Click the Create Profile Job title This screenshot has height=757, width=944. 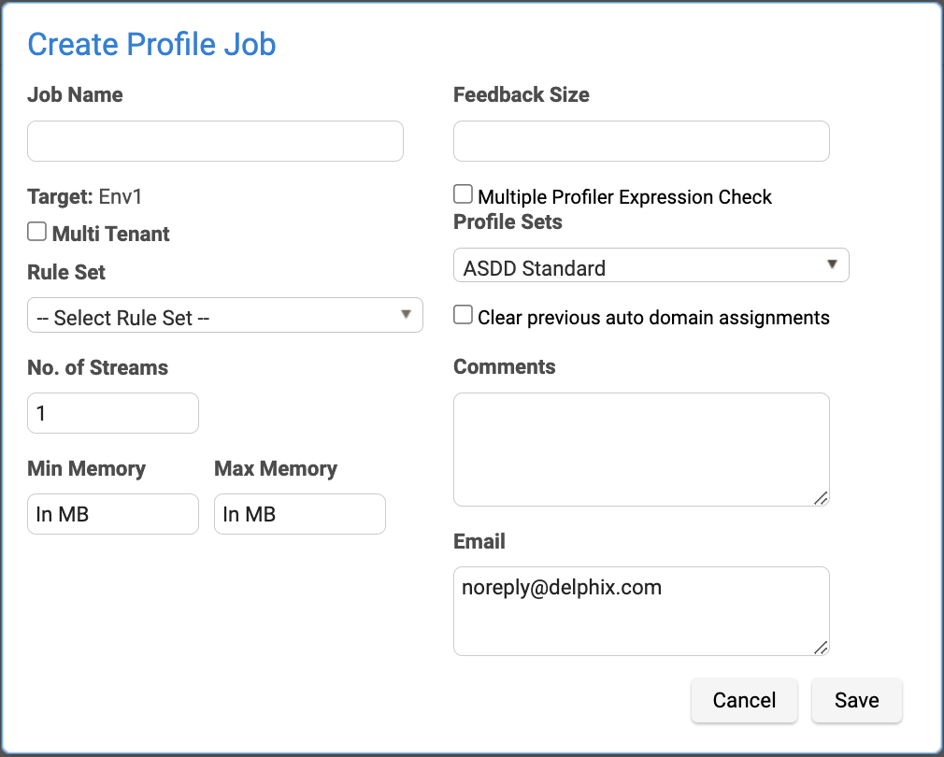coord(151,44)
